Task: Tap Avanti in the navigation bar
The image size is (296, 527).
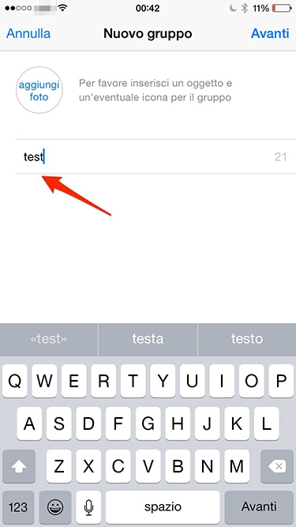Action: pyautogui.click(x=270, y=34)
